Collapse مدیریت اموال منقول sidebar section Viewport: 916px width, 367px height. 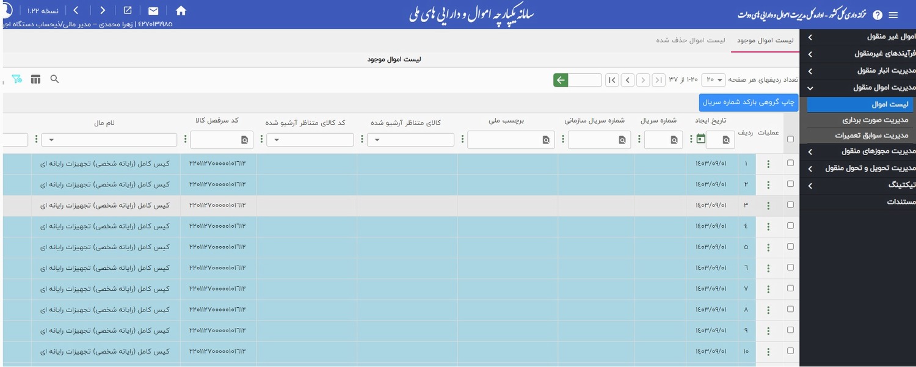point(857,88)
